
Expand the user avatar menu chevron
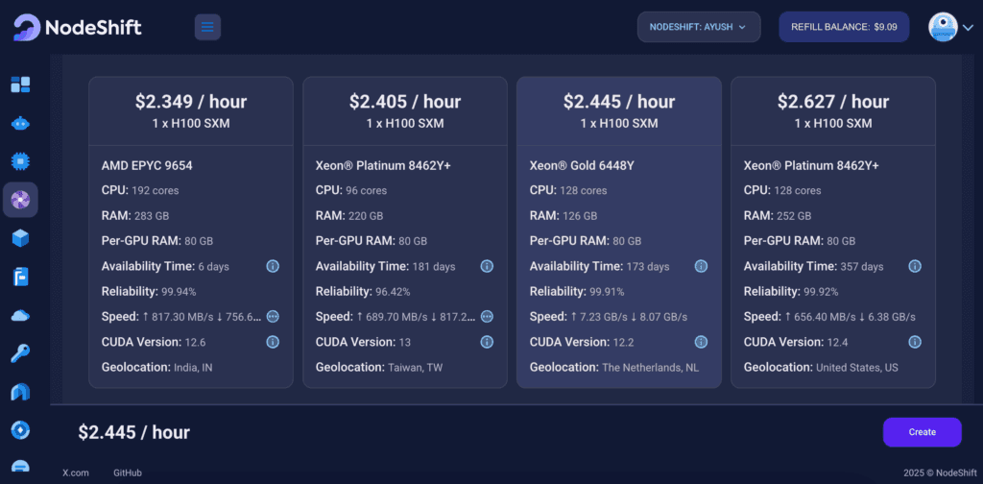(x=968, y=28)
